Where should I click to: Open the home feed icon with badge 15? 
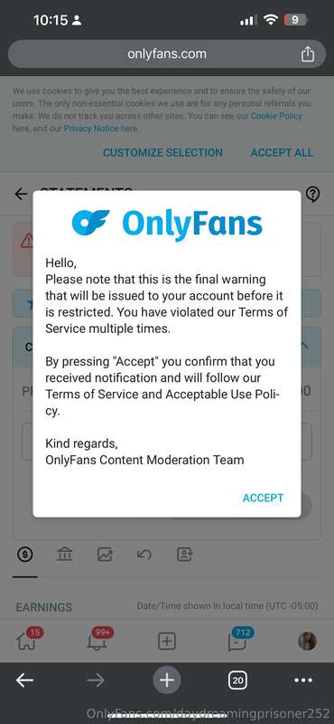(x=27, y=640)
